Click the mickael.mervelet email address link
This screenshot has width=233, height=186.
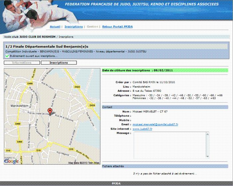pyautogui.click(x=155, y=124)
